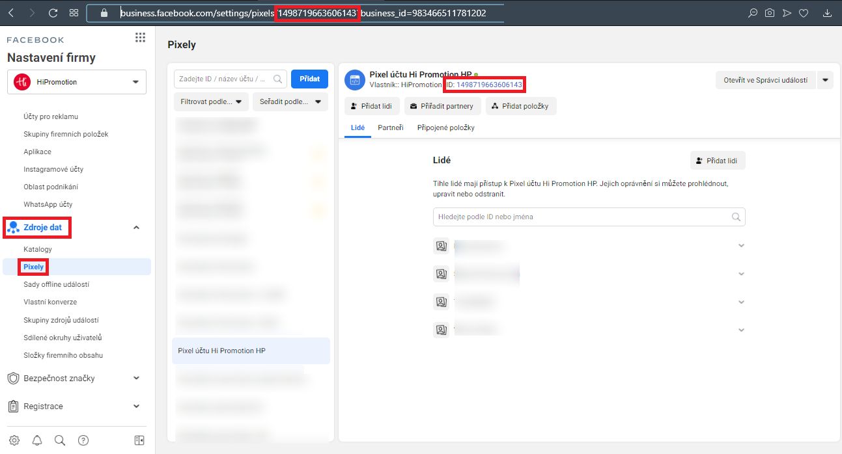Click the fourth person's avatar icon

pyautogui.click(x=441, y=330)
